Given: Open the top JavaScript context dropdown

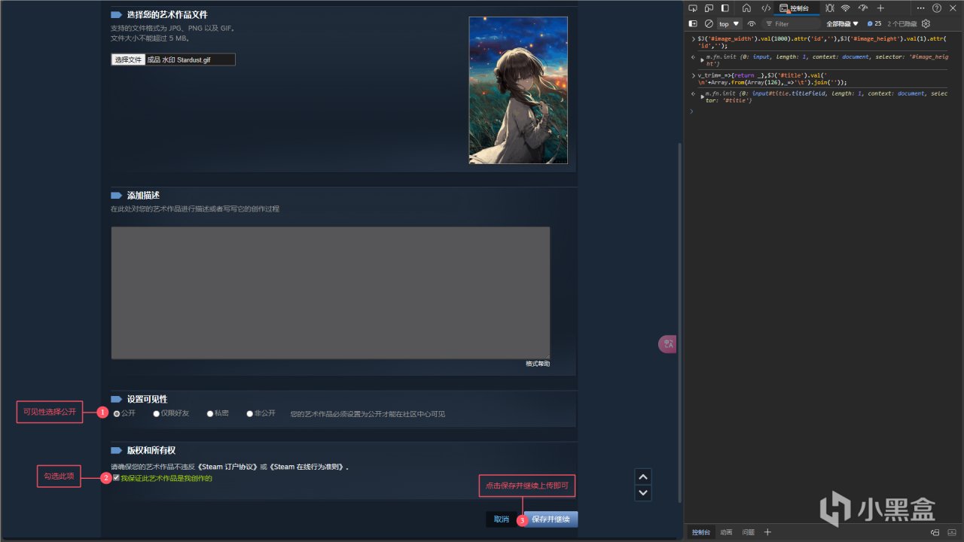Looking at the screenshot, I should pyautogui.click(x=729, y=23).
